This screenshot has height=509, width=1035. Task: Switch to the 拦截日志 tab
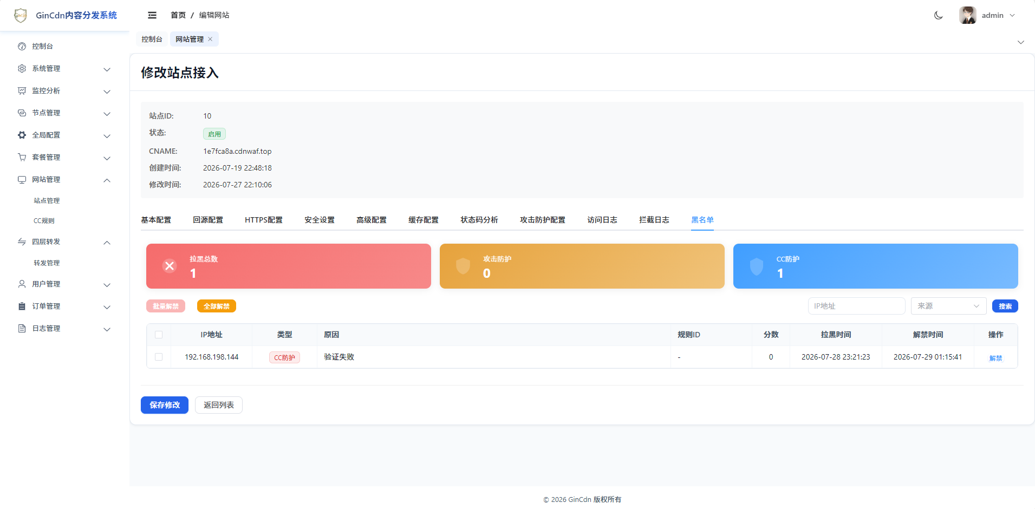[x=654, y=220]
